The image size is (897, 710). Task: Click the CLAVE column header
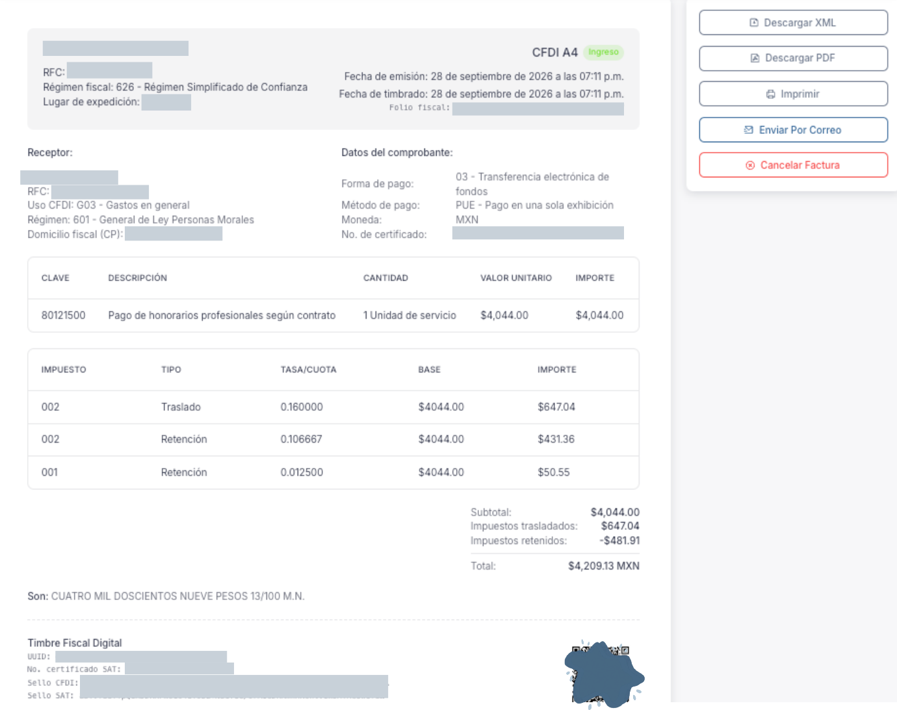55,278
